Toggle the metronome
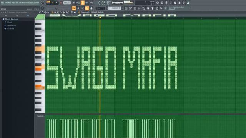Viewport: 246px width, 138px height. coord(74,3)
